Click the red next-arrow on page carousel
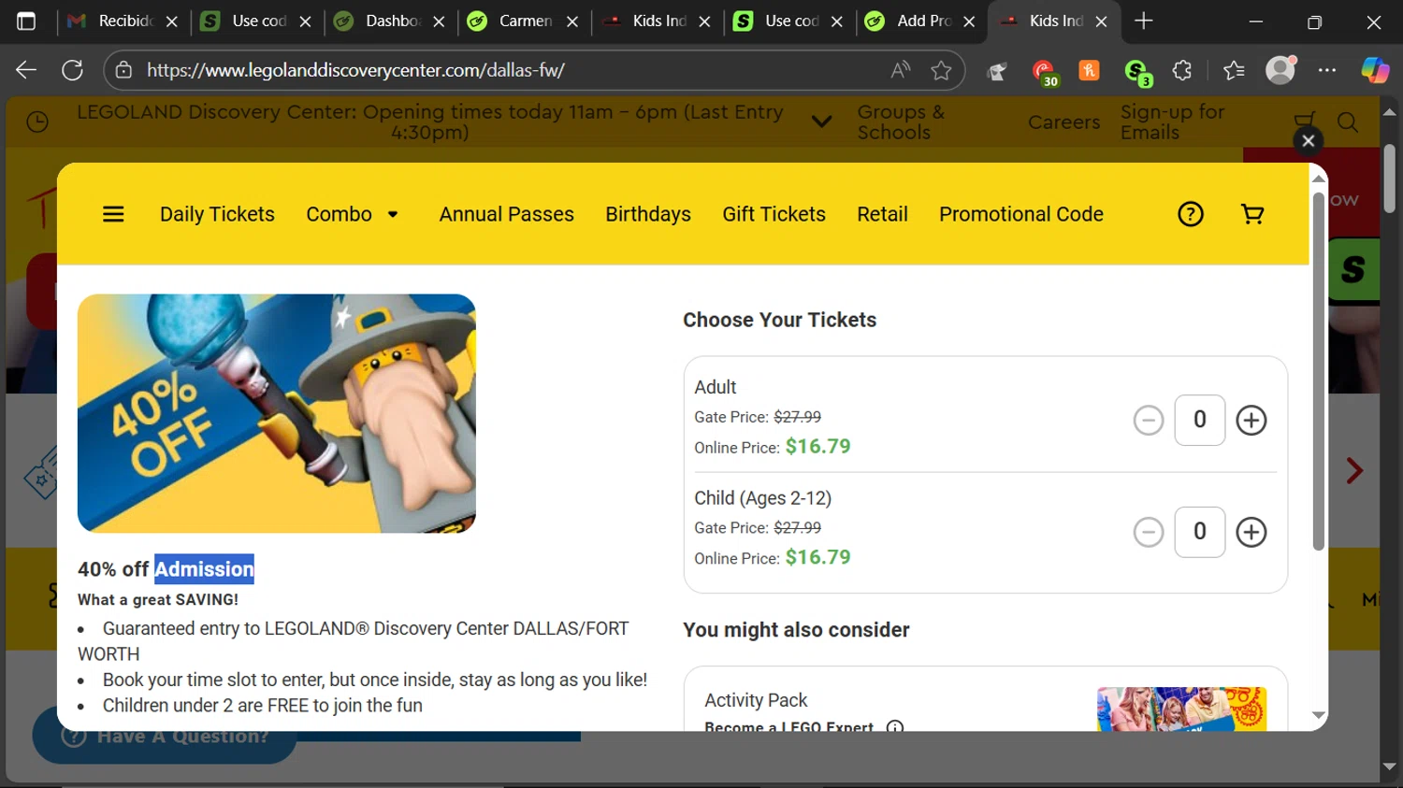The width and height of the screenshot is (1403, 788). tap(1354, 470)
